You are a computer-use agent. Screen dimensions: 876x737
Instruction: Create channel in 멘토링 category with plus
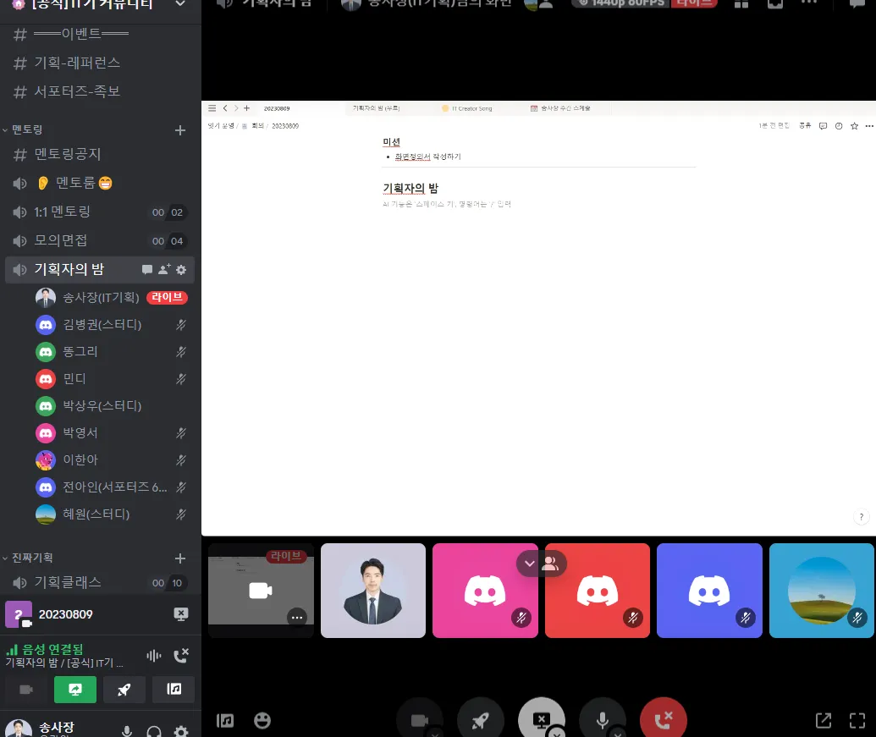[x=180, y=130]
